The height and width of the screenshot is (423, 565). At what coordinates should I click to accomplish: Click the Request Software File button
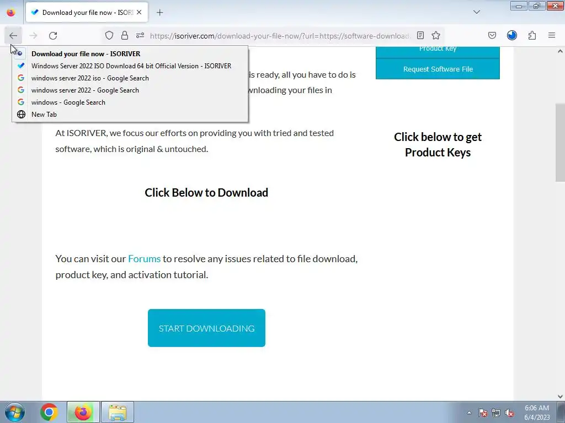[438, 69]
